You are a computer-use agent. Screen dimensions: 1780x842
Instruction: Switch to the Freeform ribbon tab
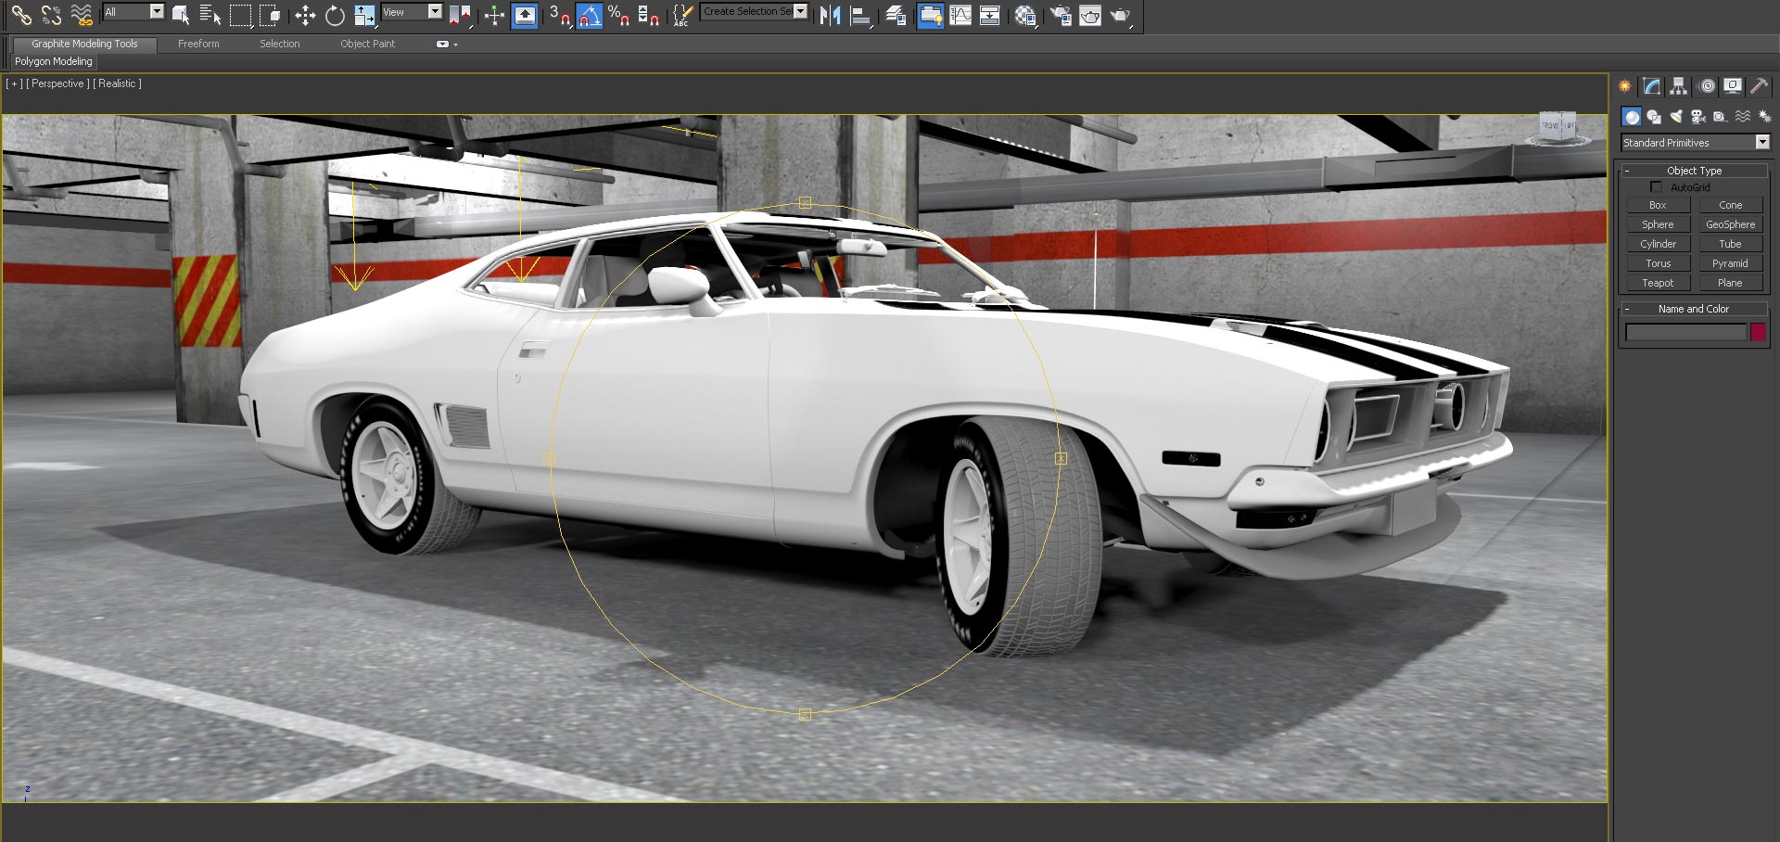[x=198, y=44]
